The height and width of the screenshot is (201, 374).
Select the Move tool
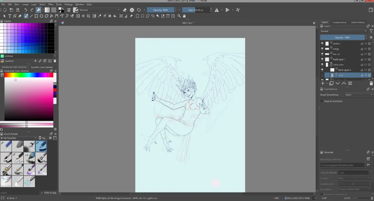[x=83, y=16]
